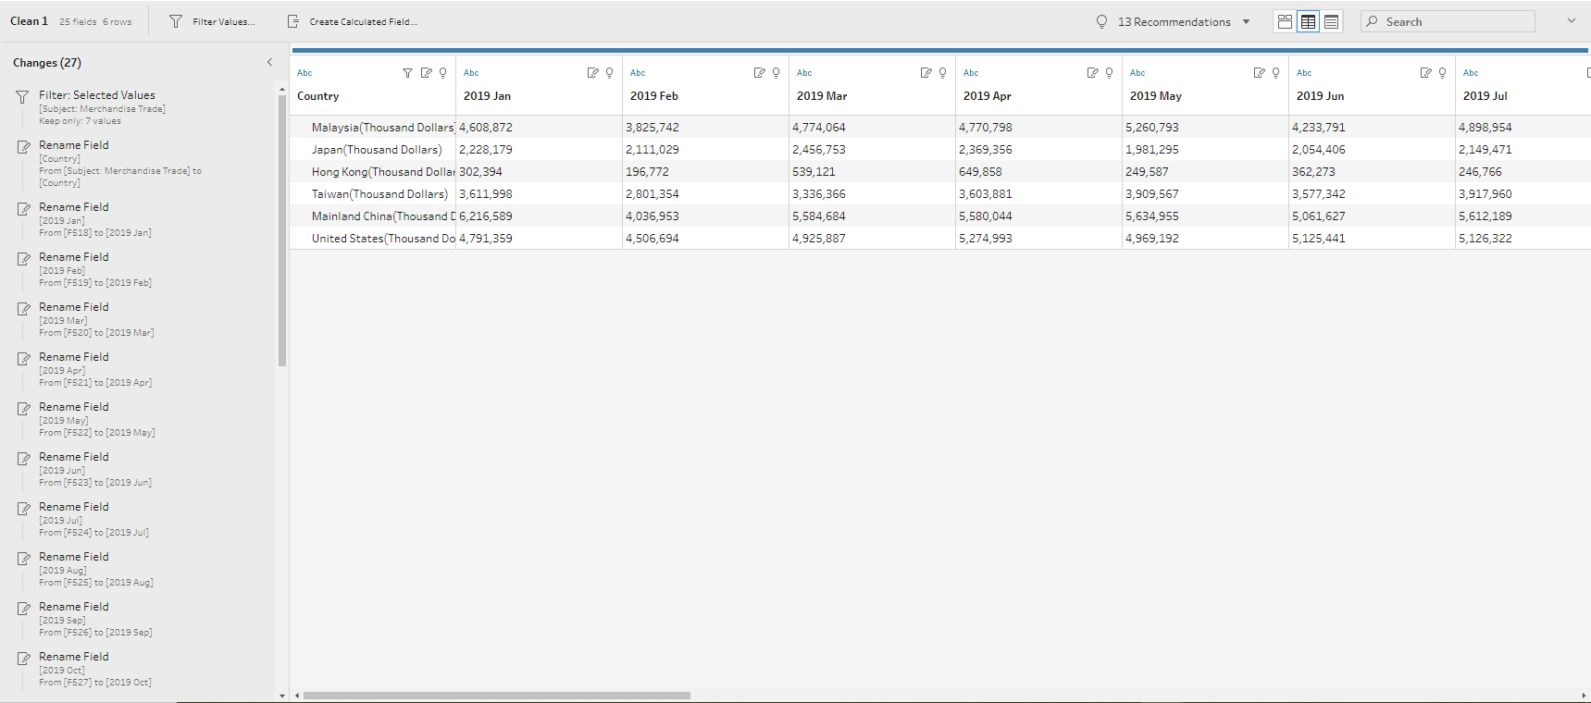Click the horizontal scrollbar below the data grid
The height and width of the screenshot is (703, 1591).
496,696
